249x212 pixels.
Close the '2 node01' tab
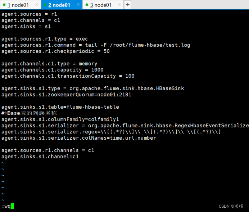tap(78, 5)
